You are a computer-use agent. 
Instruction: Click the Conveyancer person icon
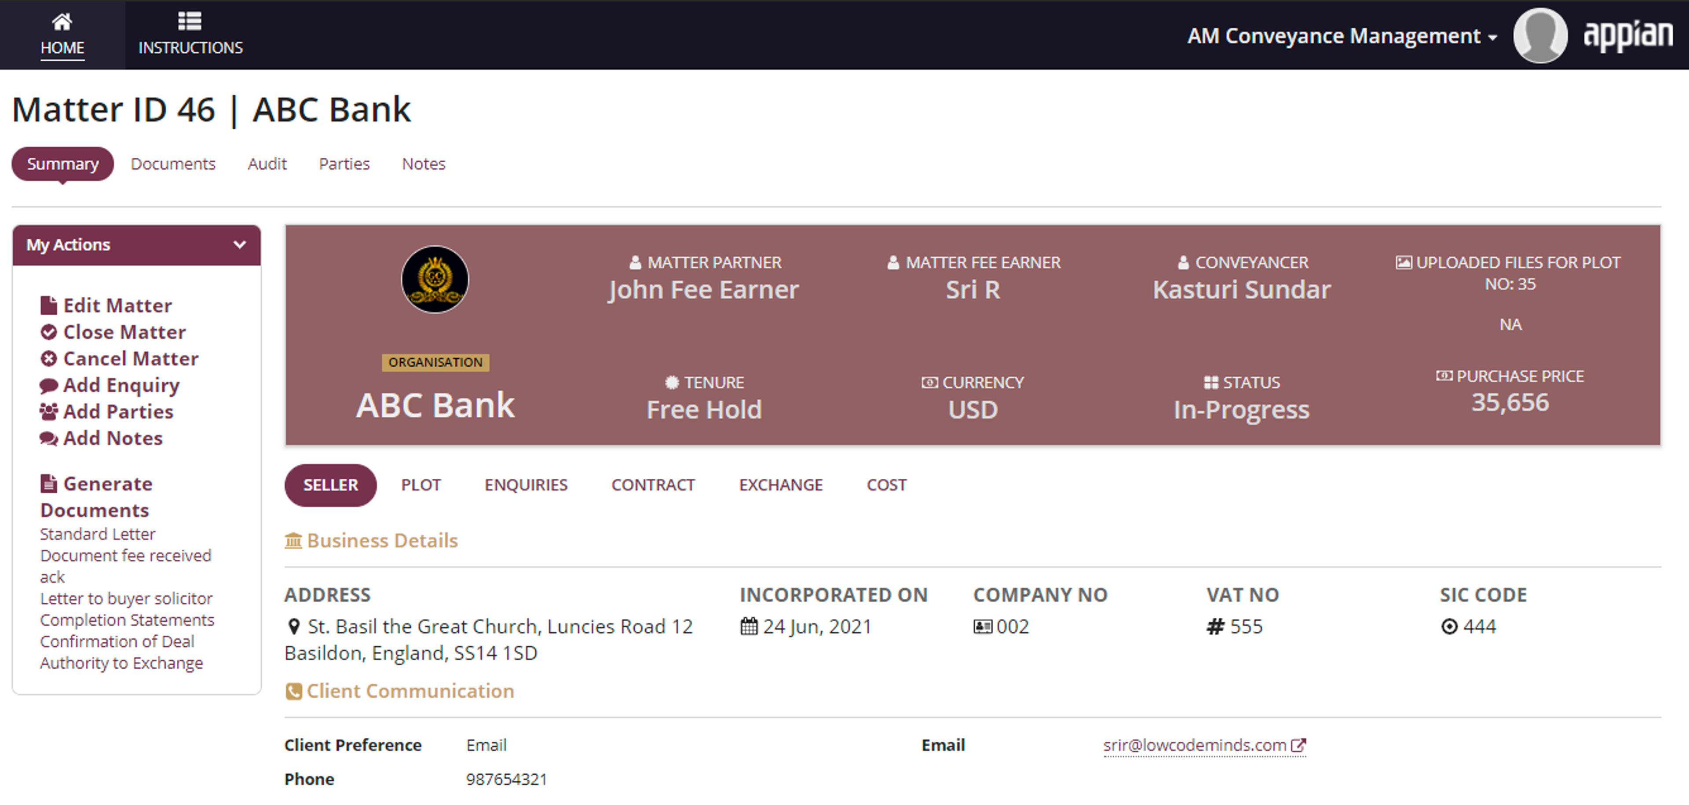coord(1184,263)
